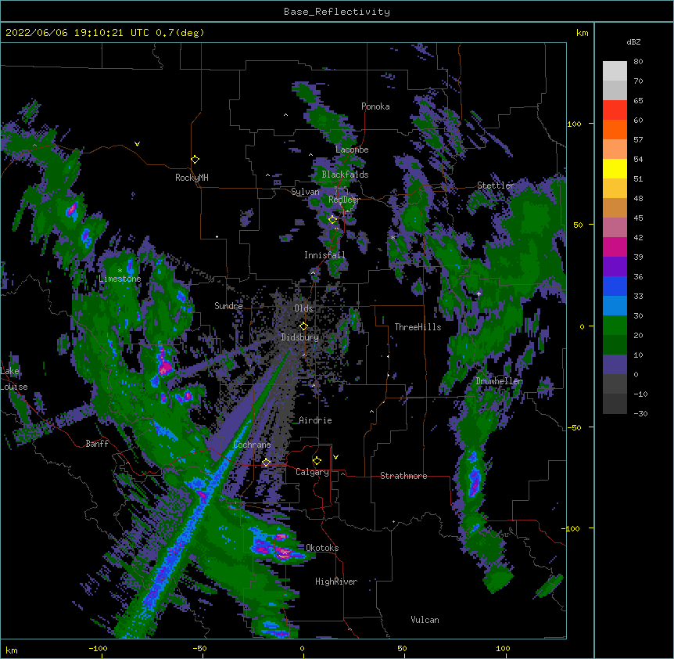Click the ThreeHills label
The width and height of the screenshot is (674, 659).
click(x=418, y=327)
